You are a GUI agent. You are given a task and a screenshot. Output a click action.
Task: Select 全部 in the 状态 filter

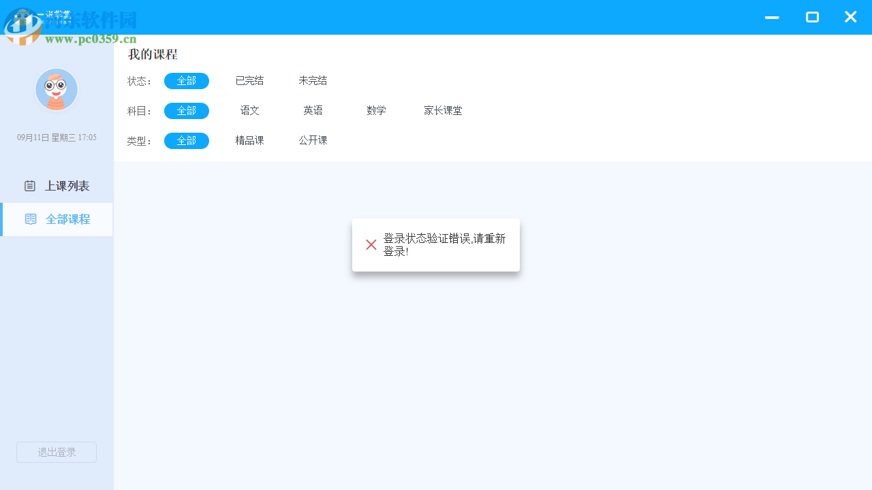pos(187,81)
